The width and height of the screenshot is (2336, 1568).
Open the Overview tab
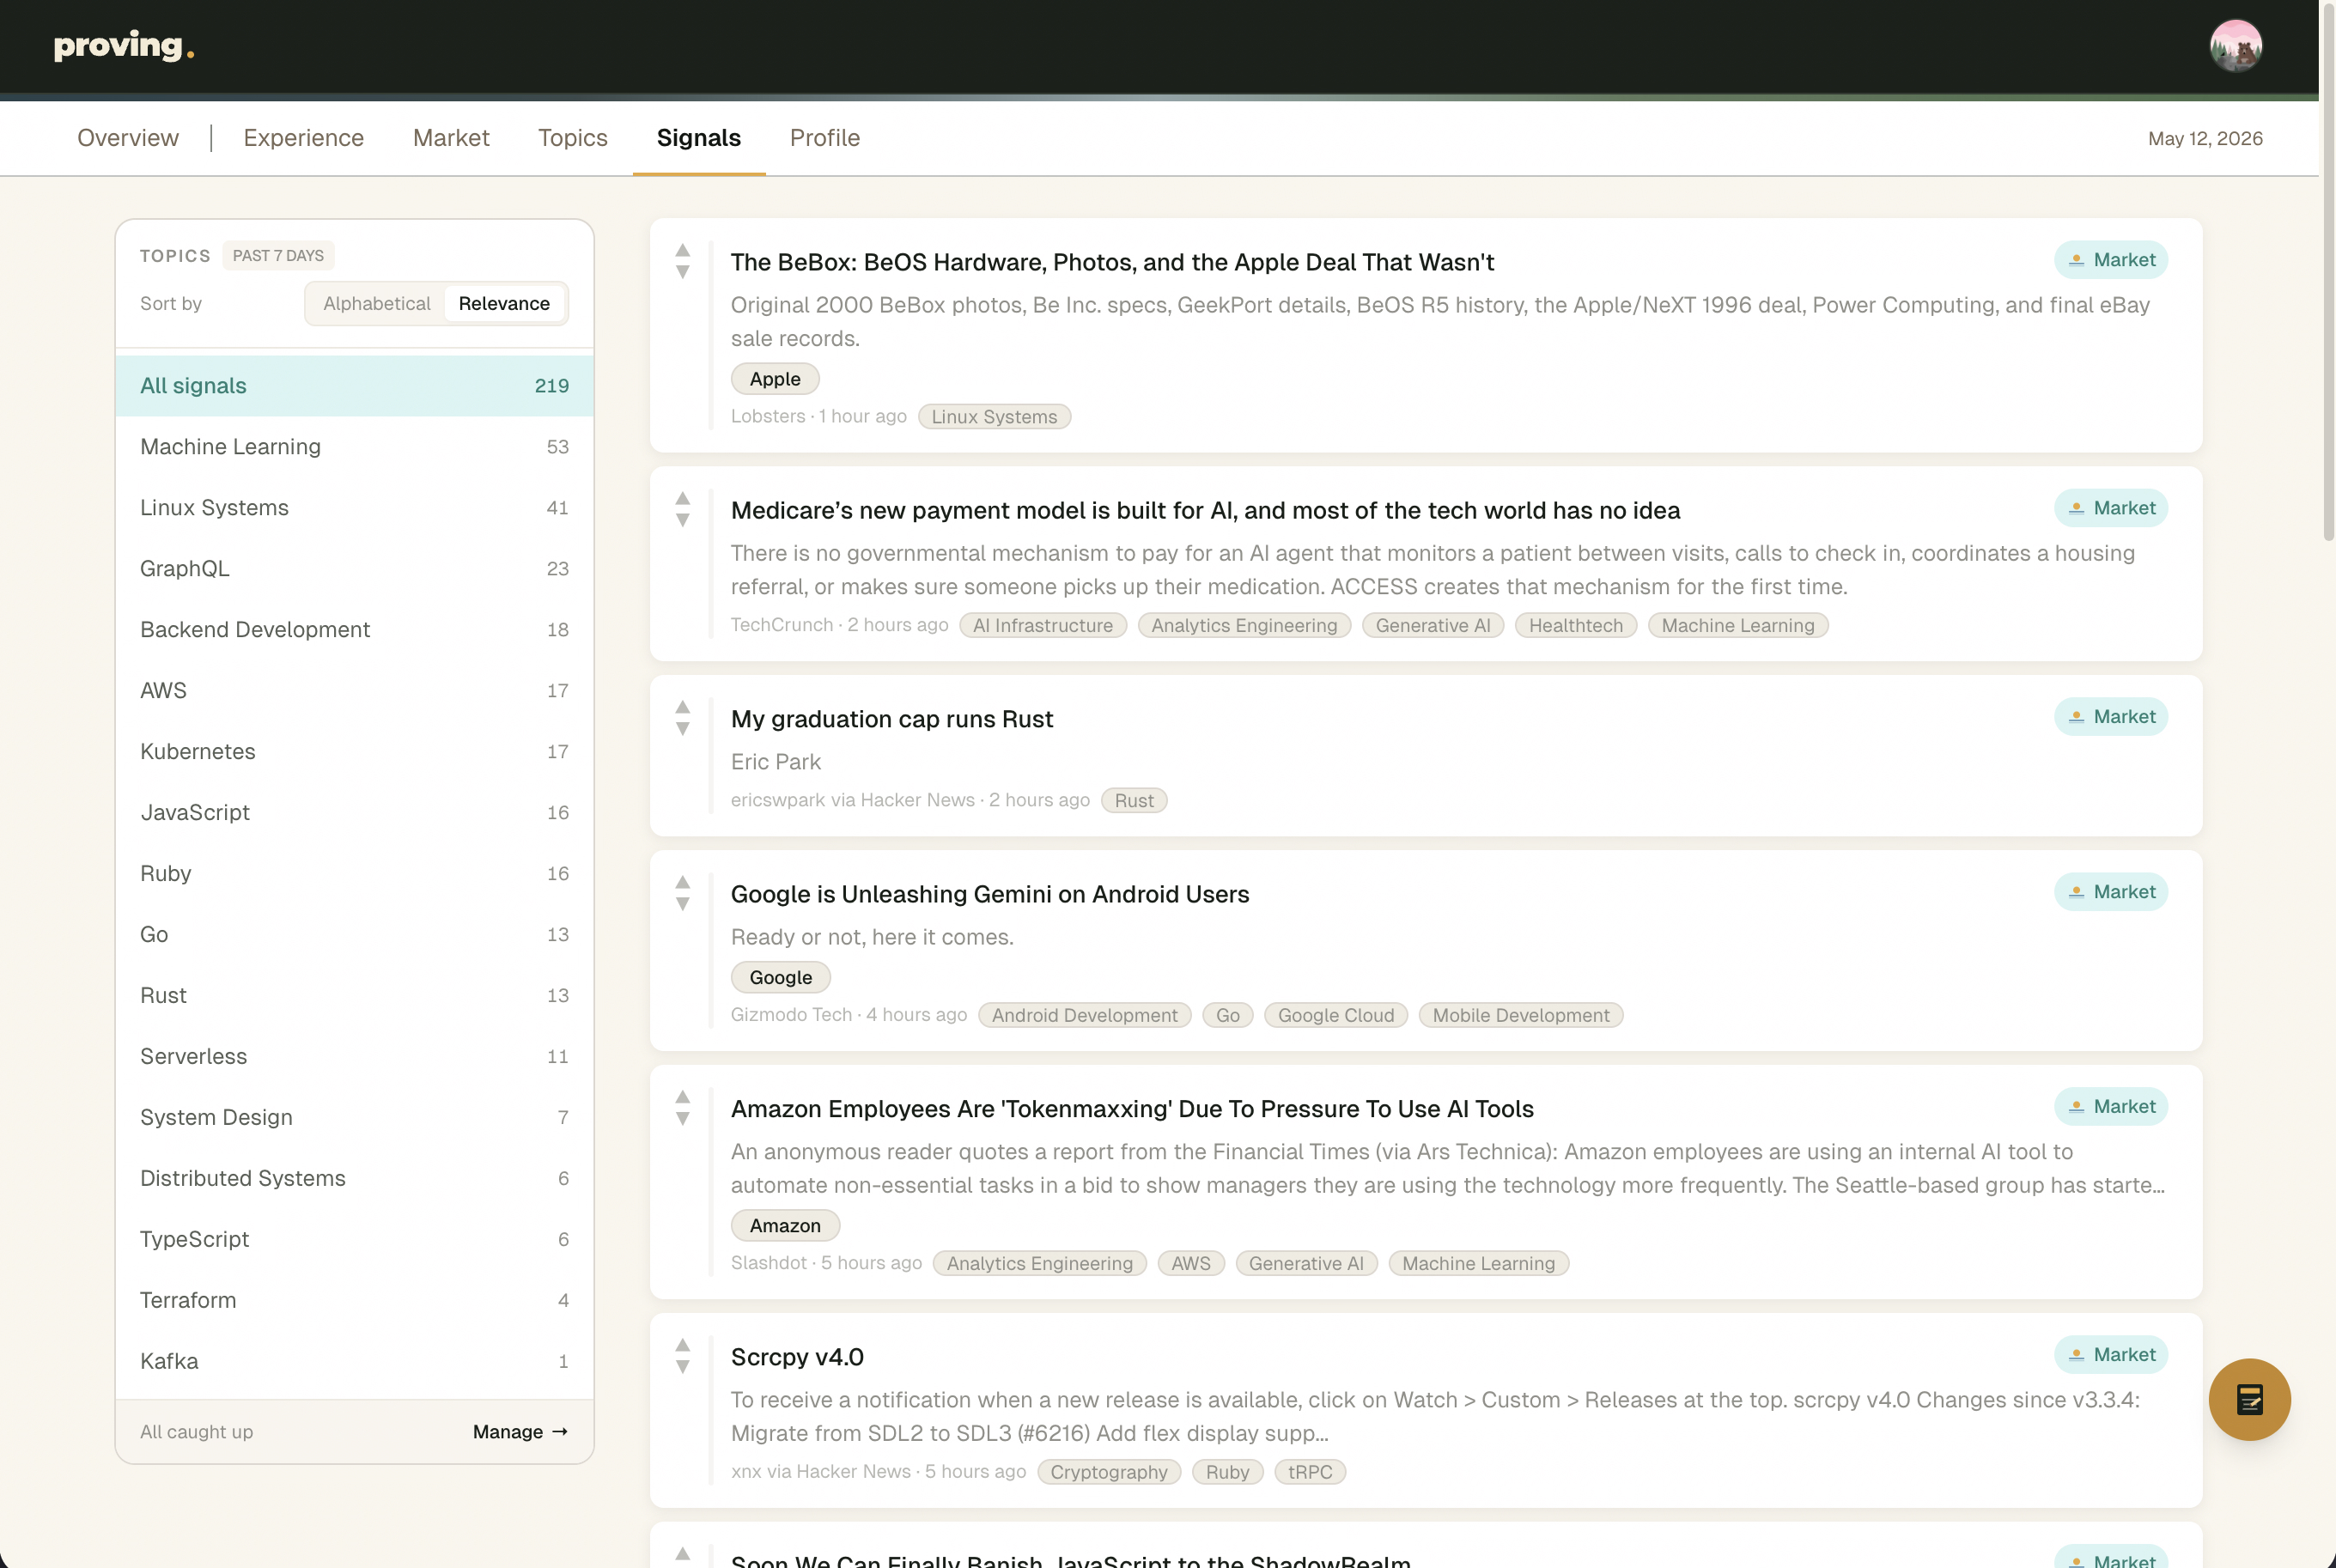click(x=128, y=138)
